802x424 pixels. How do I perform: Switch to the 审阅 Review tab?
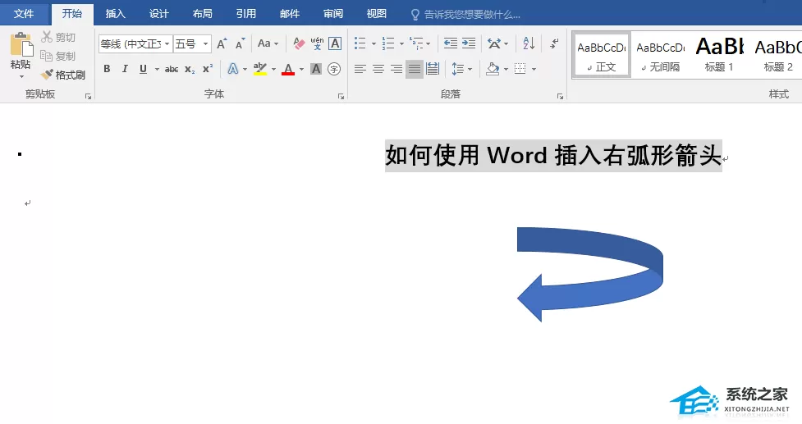click(x=333, y=14)
